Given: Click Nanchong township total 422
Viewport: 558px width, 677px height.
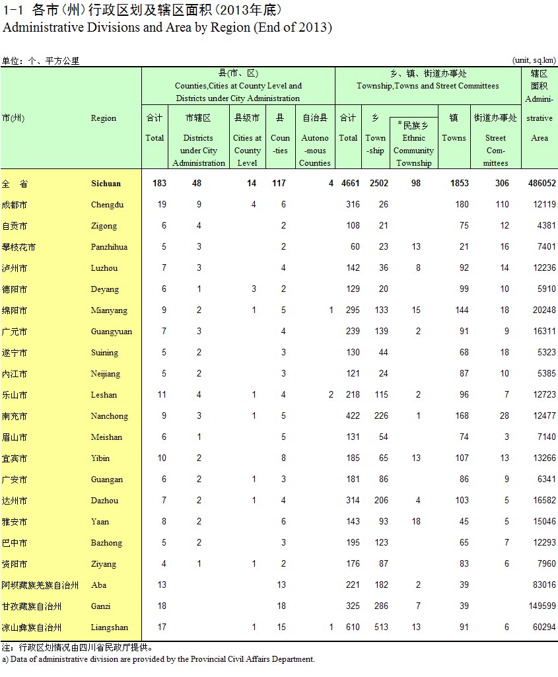Looking at the screenshot, I should (353, 416).
